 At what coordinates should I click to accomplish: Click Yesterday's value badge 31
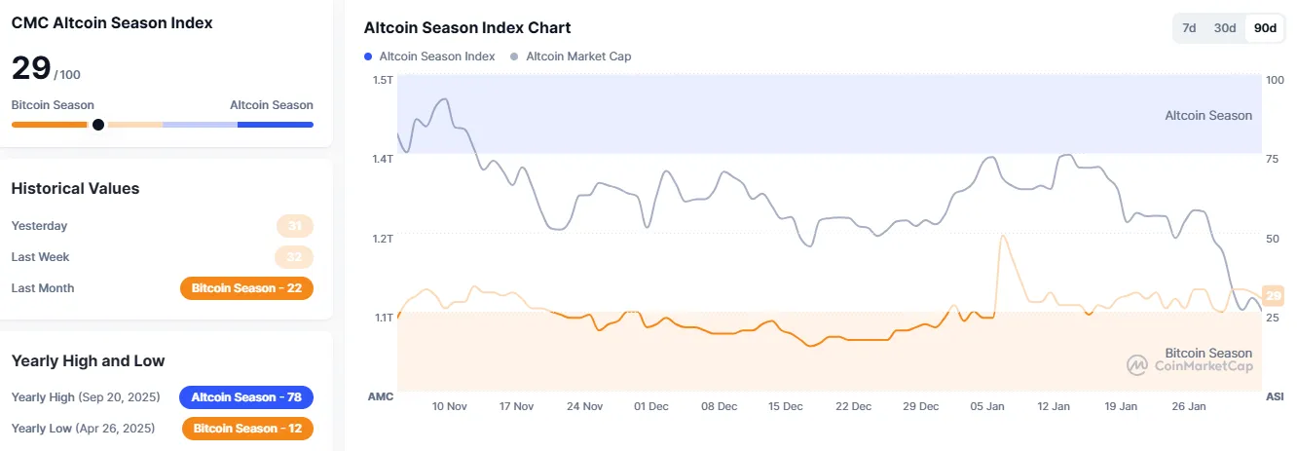[x=294, y=226]
